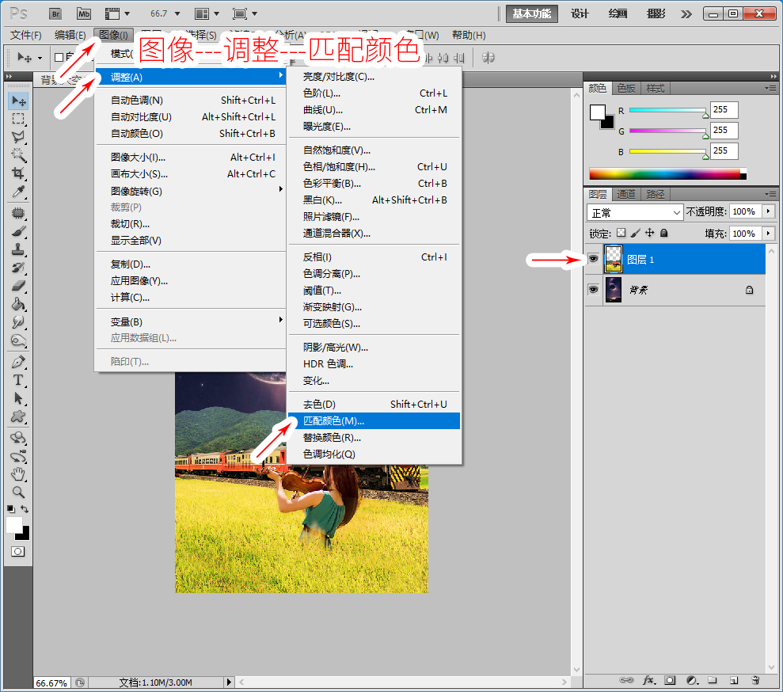Click the 基本功能 workspace button
The width and height of the screenshot is (783, 692).
(531, 13)
